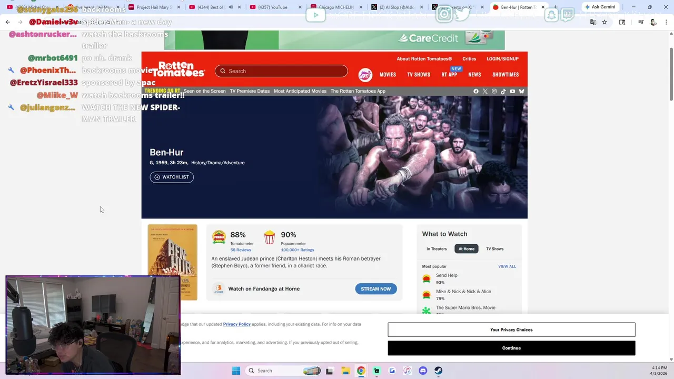Click Chrome icon in taskbar
Viewport: 674px width, 379px height.
coord(361,371)
